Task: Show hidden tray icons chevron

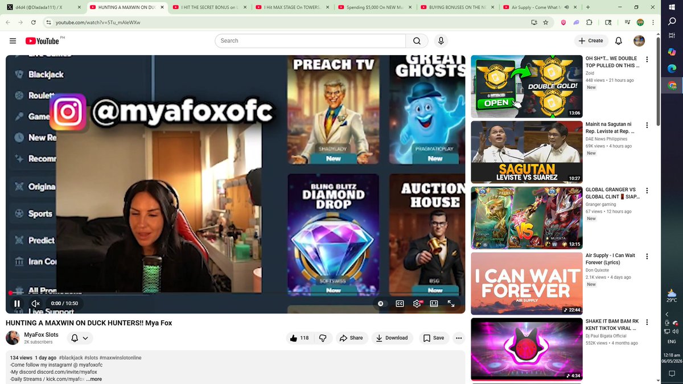Action: pyautogui.click(x=666, y=315)
